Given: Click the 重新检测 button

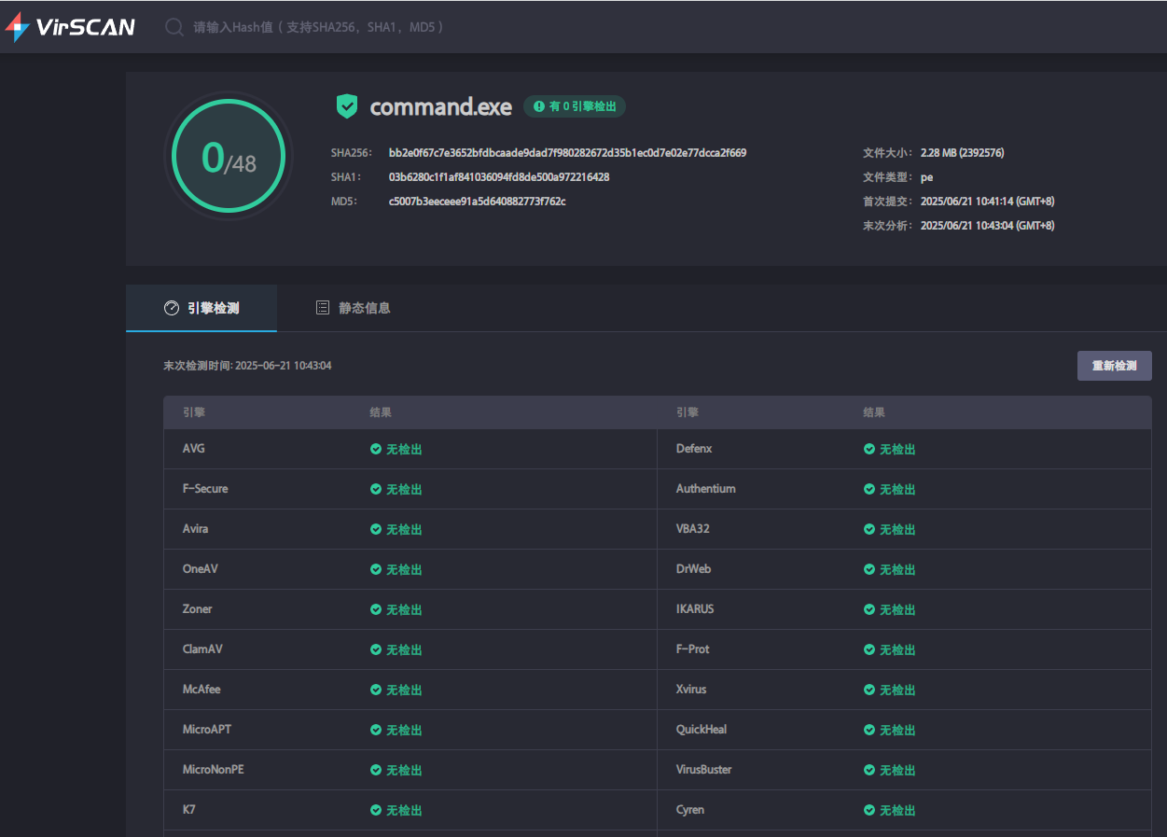Looking at the screenshot, I should [x=1114, y=366].
